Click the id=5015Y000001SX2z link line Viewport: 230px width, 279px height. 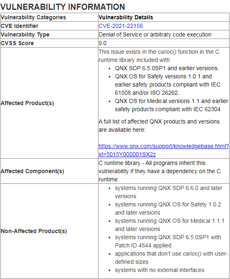[127, 154]
